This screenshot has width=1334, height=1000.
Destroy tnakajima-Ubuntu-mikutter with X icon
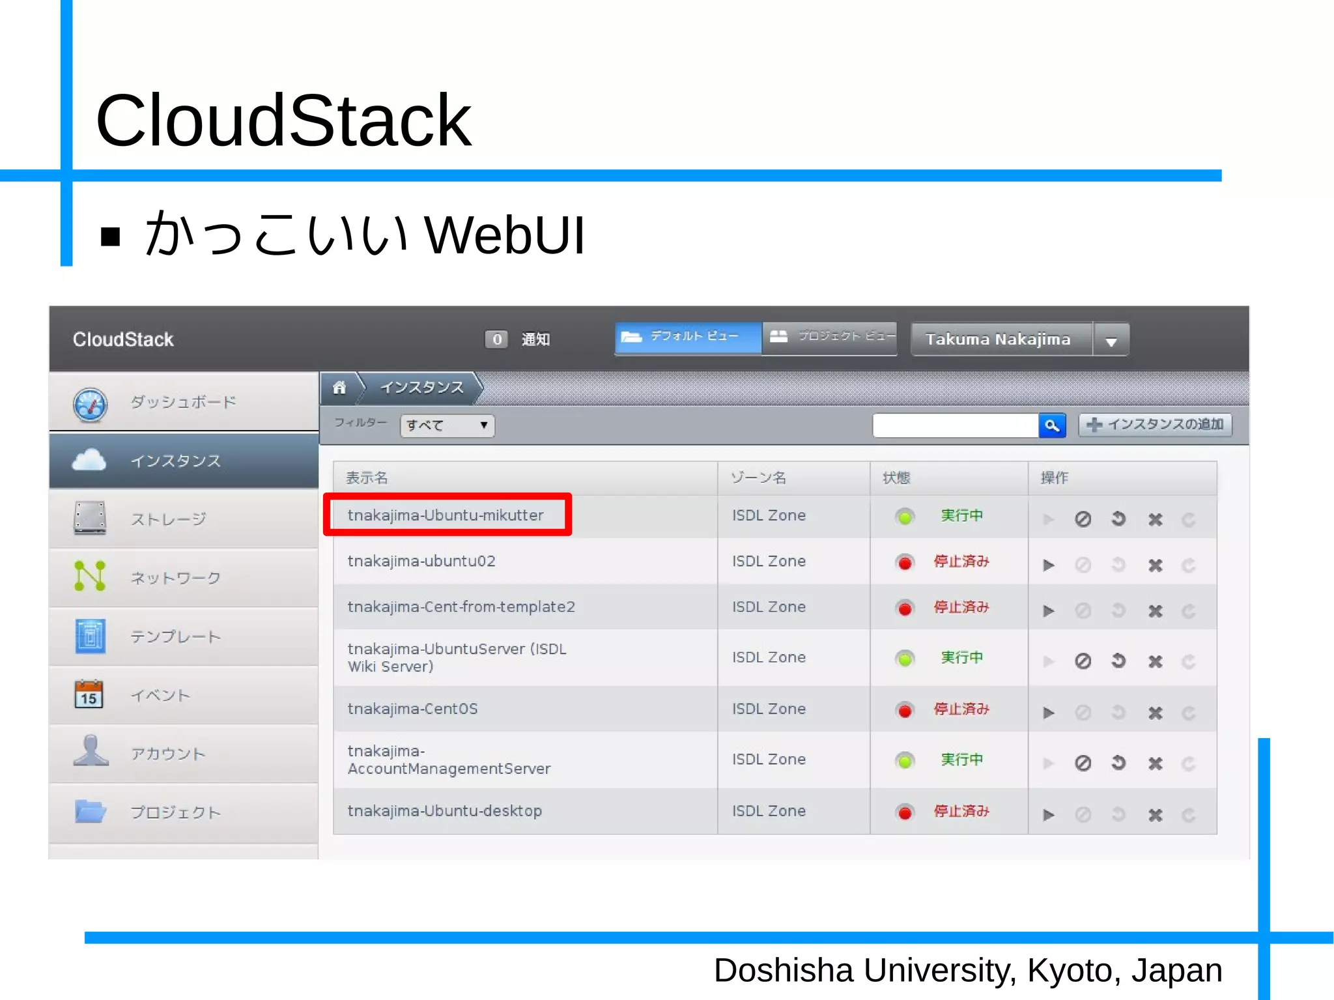pos(1156,519)
